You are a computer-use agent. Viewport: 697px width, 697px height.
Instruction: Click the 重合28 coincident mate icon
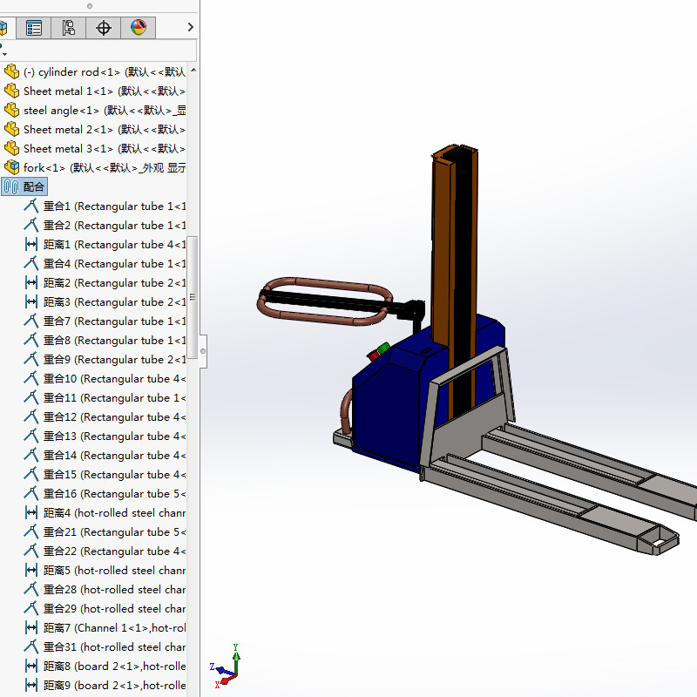point(31,589)
